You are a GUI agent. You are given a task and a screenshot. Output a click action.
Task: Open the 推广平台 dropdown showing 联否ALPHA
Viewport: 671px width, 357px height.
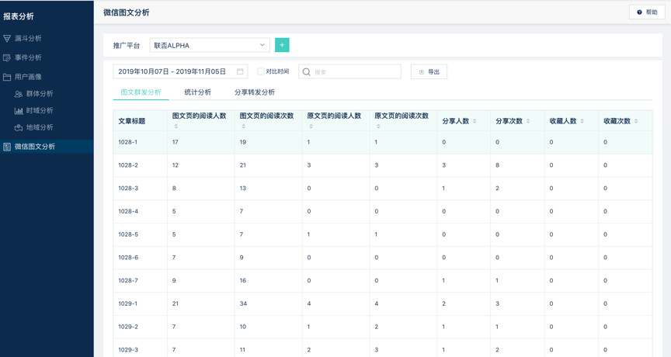[x=210, y=45]
